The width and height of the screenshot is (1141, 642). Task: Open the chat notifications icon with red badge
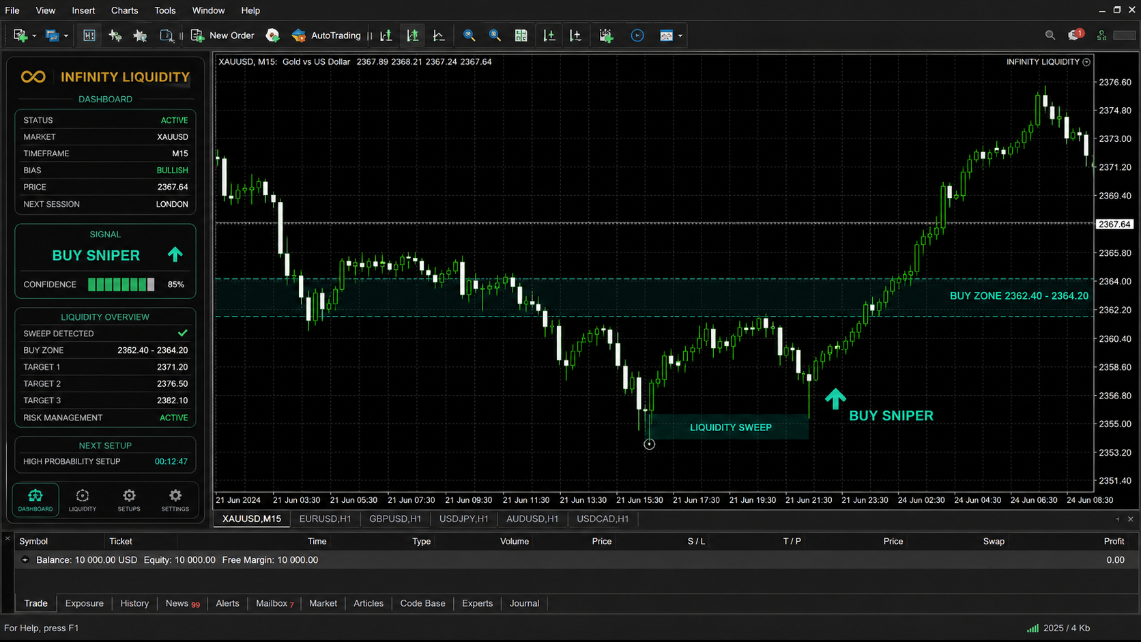click(x=1076, y=35)
